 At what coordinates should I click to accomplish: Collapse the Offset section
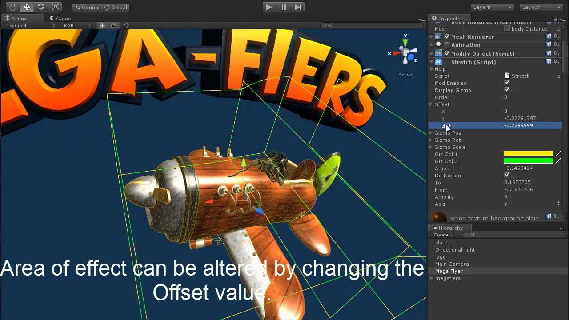tap(430, 104)
